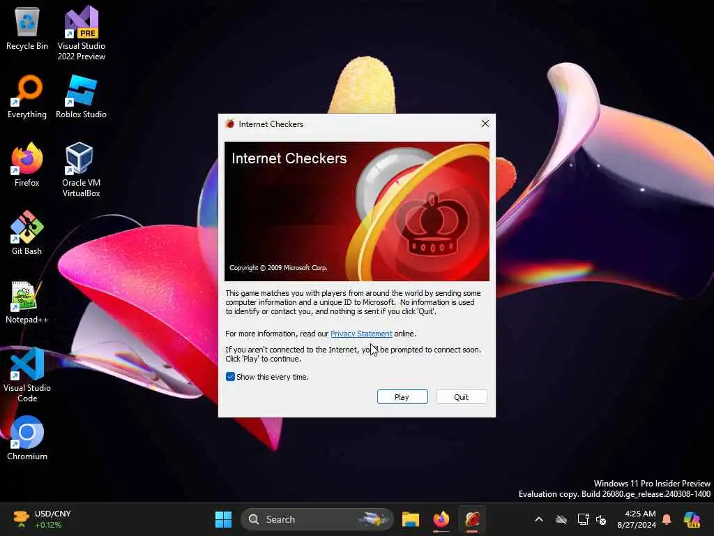Uncheck 'Show this every time' checkbox
The width and height of the screenshot is (714, 536).
click(230, 377)
